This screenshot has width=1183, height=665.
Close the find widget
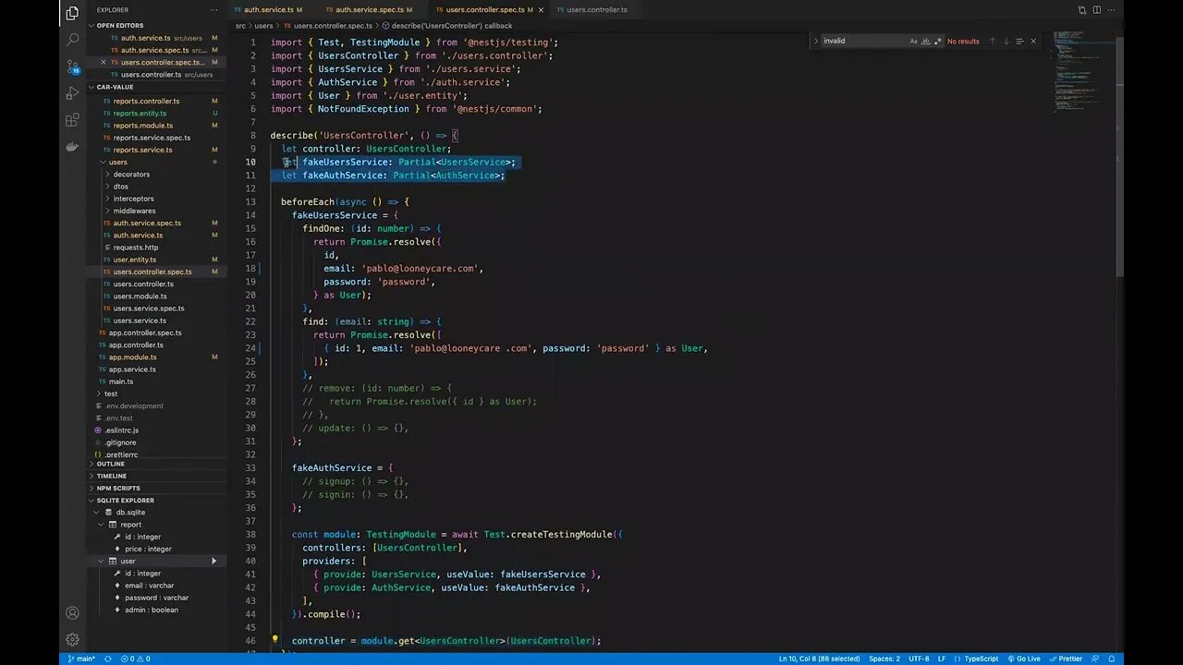coord(1033,41)
